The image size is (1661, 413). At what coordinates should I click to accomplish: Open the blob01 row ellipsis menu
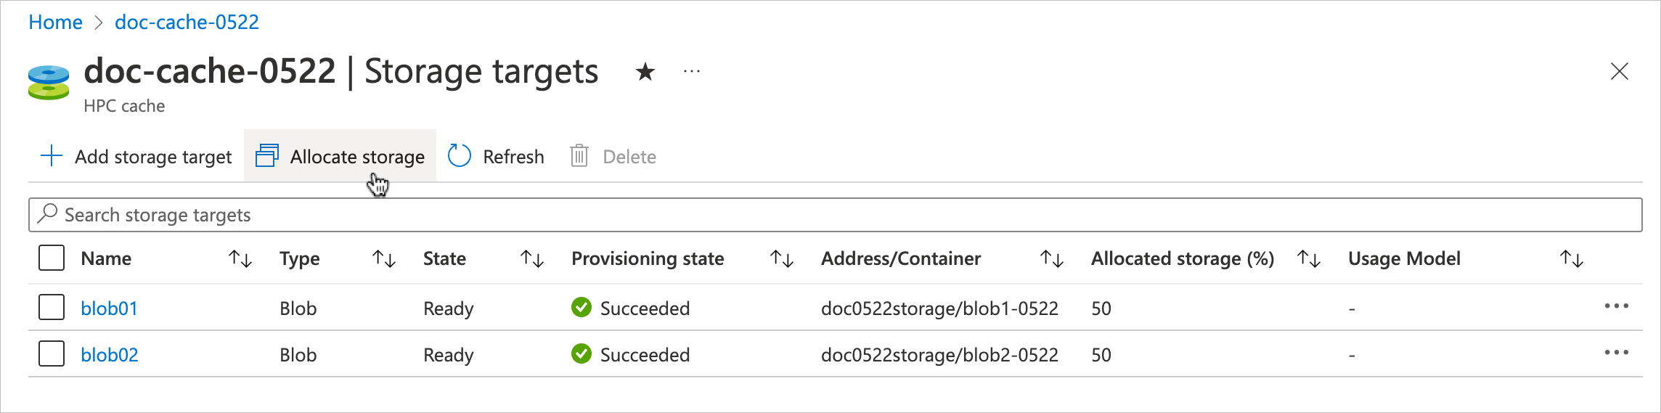[1616, 307]
